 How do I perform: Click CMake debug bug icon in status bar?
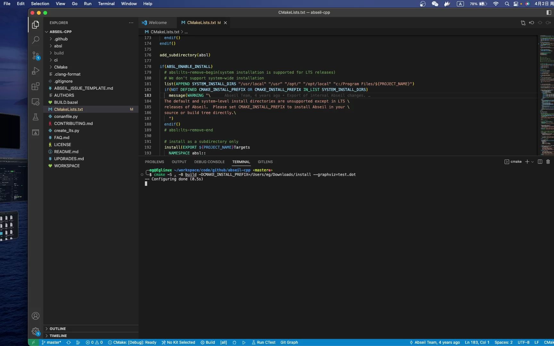(234, 342)
